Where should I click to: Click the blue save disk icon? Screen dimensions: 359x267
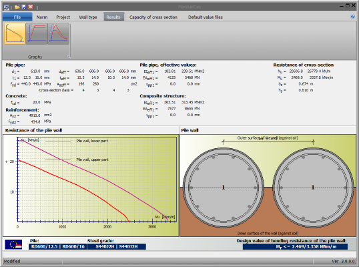pos(24,7)
